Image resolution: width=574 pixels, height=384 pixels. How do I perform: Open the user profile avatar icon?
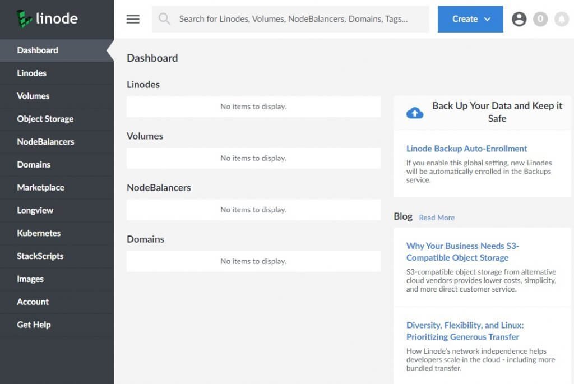[519, 18]
